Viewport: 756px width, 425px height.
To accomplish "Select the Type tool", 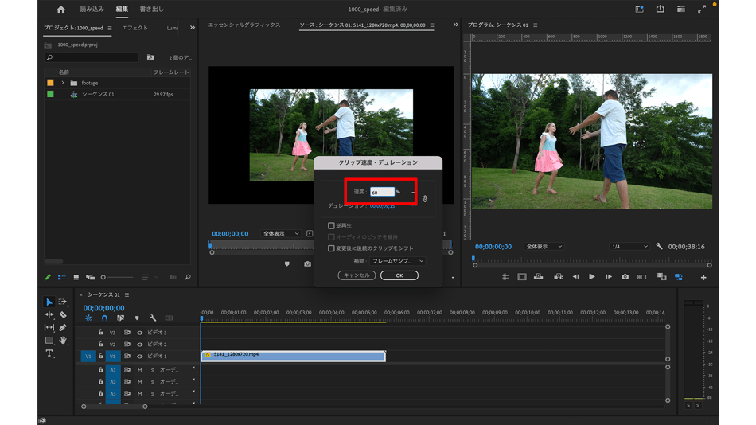I will click(x=49, y=353).
